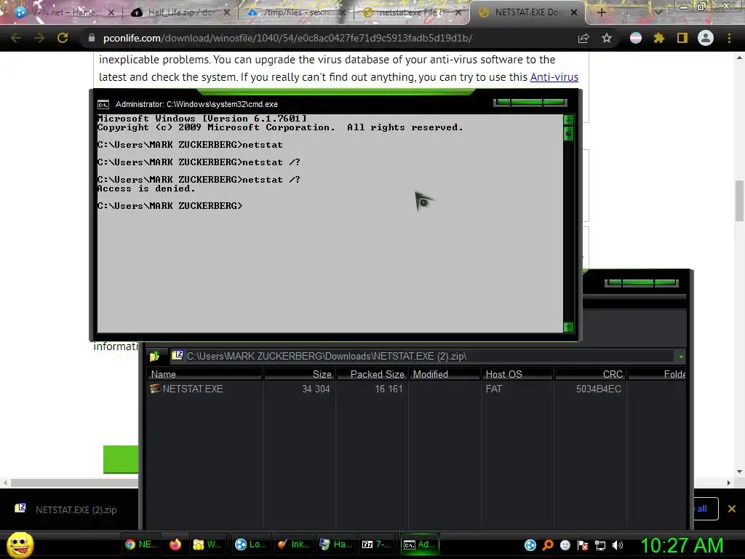Click the address bar URL
This screenshot has width=745, height=559.
pos(287,38)
